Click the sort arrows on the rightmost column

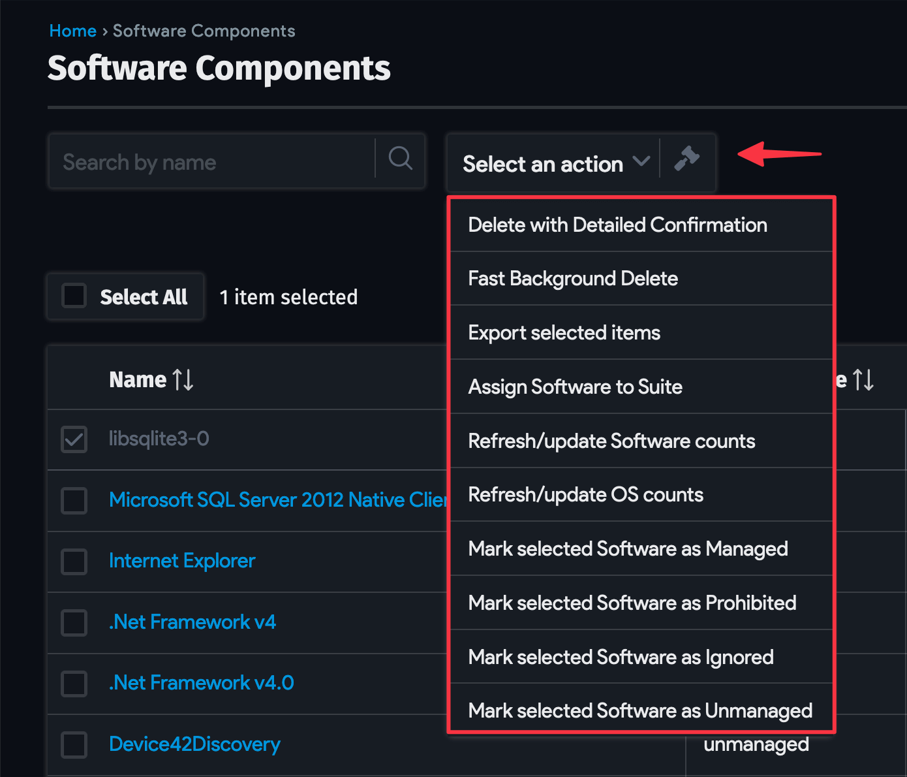pos(864,379)
